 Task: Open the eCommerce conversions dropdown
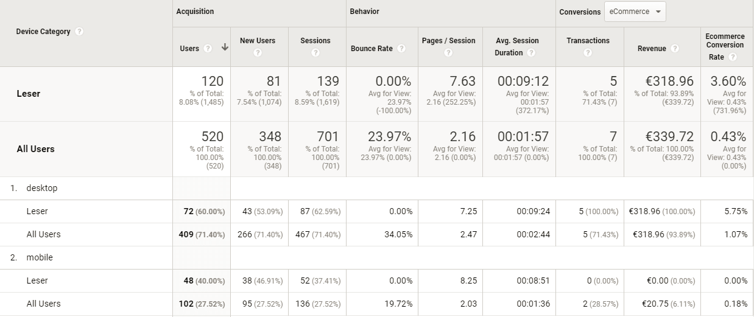tap(635, 12)
